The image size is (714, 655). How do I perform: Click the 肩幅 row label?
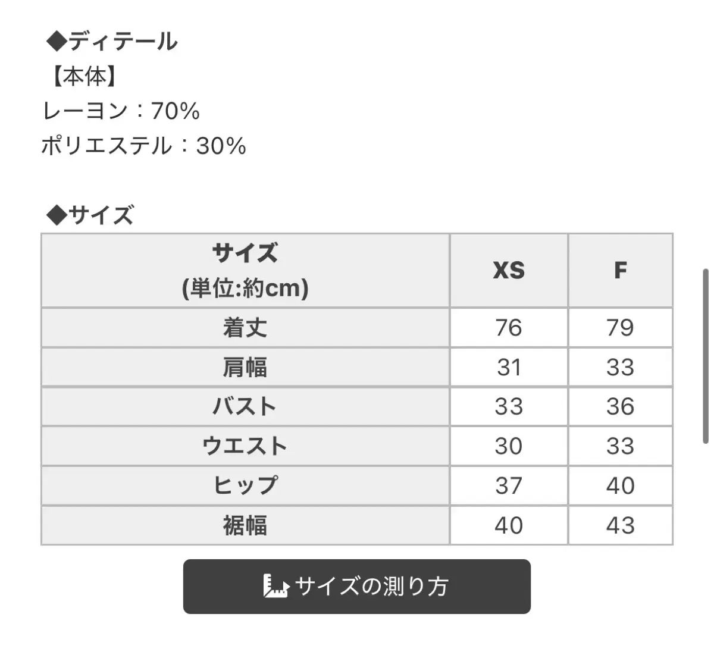coord(245,367)
